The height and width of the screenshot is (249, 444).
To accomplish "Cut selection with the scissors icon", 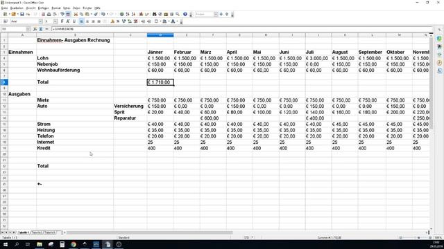I will (x=76, y=14).
